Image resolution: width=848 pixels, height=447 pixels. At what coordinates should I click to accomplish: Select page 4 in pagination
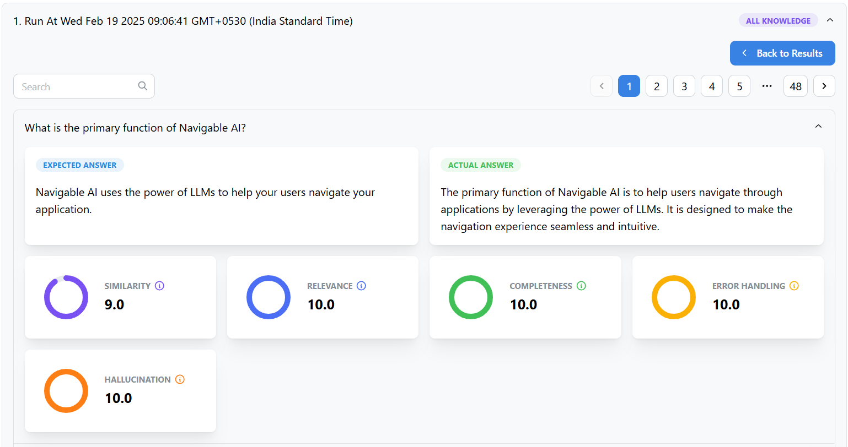coord(712,86)
